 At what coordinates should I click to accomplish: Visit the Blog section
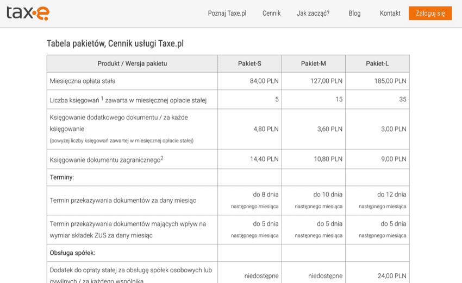[354, 14]
